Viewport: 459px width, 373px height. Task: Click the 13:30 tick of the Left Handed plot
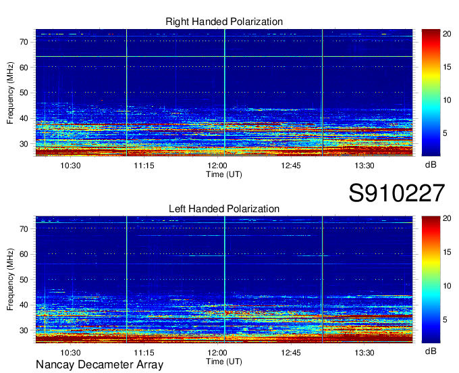(364, 353)
